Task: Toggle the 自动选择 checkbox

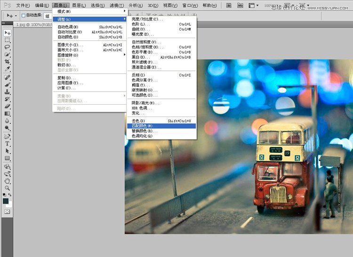Action: 23,16
